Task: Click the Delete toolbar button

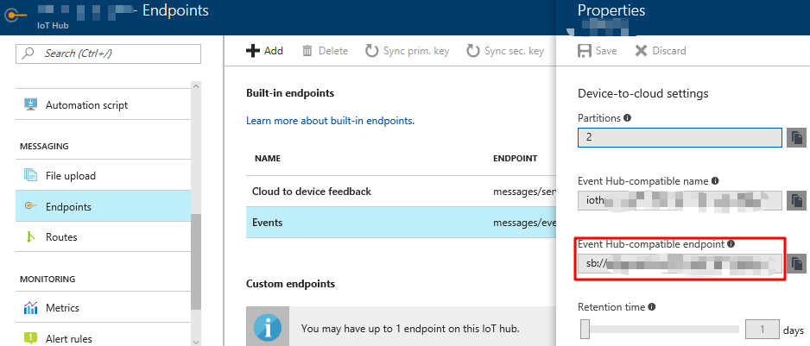Action: point(325,51)
